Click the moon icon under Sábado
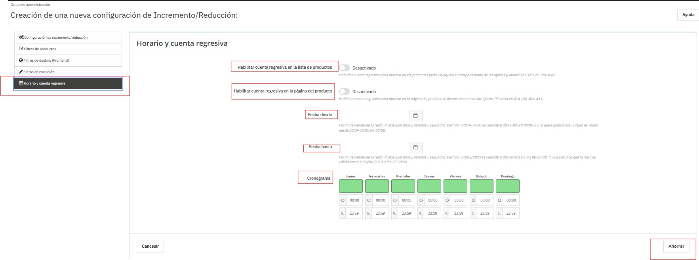The width and height of the screenshot is (699, 260). pos(474,213)
